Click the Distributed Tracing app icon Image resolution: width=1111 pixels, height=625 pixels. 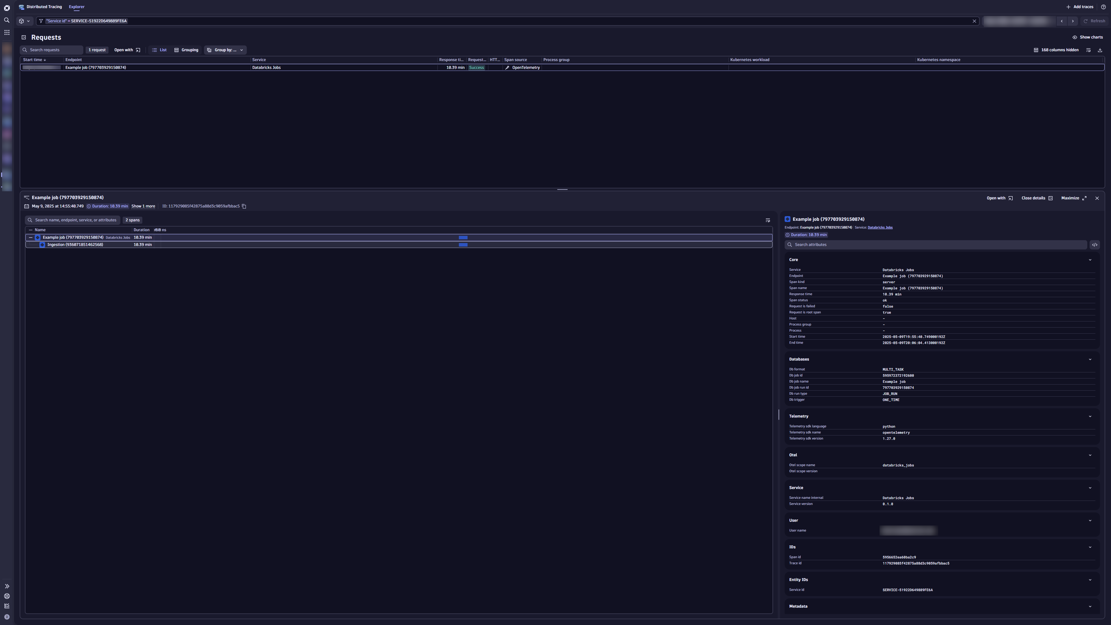pos(22,7)
